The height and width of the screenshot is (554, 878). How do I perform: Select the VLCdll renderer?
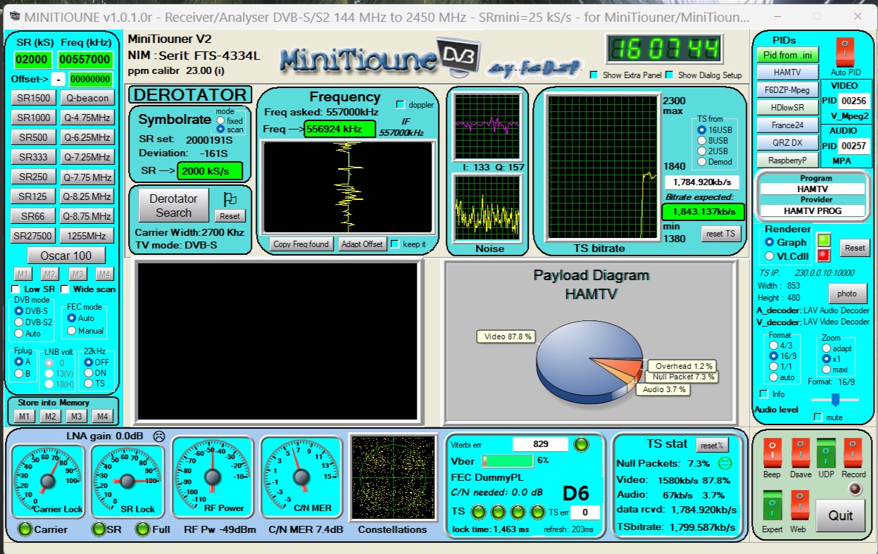pyautogui.click(x=770, y=256)
